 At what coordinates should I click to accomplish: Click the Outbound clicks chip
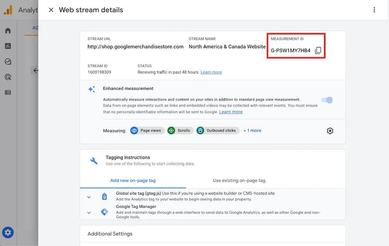[x=218, y=131]
